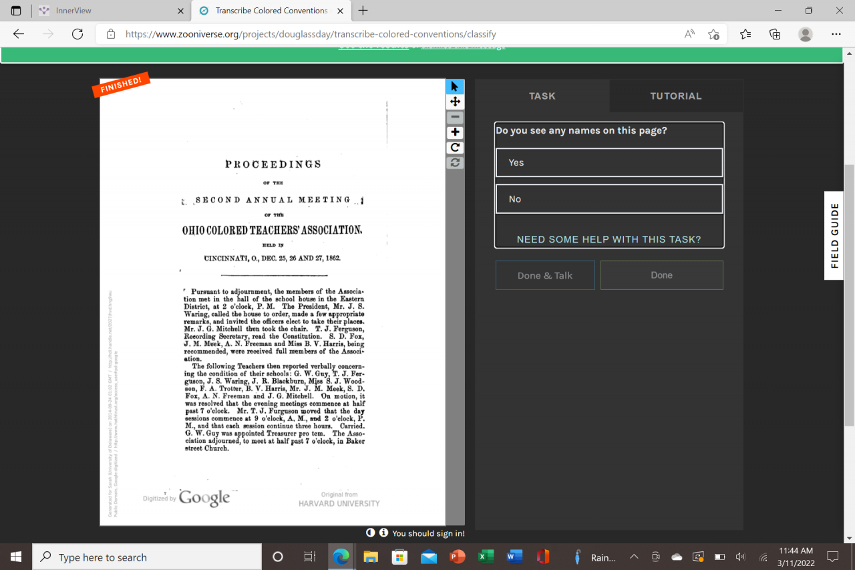Switch to the InnerView browser tab
The image size is (855, 570).
click(112, 11)
